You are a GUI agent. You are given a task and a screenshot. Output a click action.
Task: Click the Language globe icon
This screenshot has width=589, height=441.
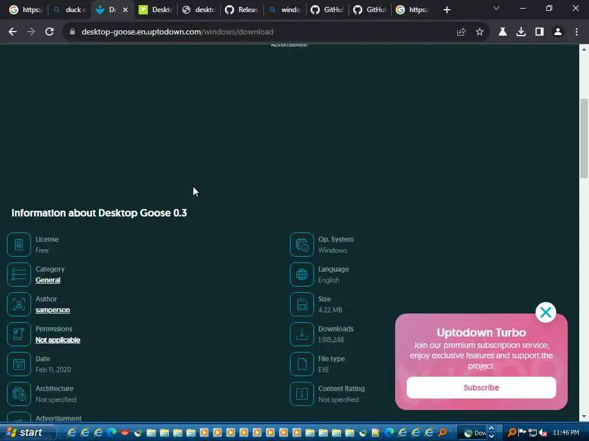click(x=301, y=274)
